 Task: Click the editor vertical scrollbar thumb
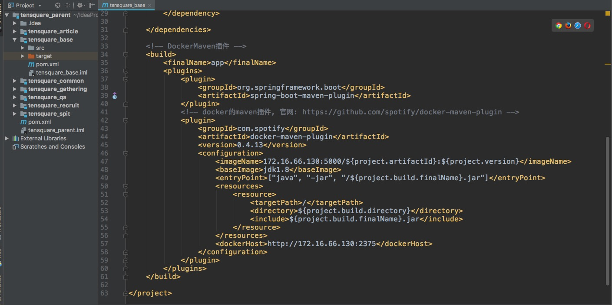[x=608, y=211]
